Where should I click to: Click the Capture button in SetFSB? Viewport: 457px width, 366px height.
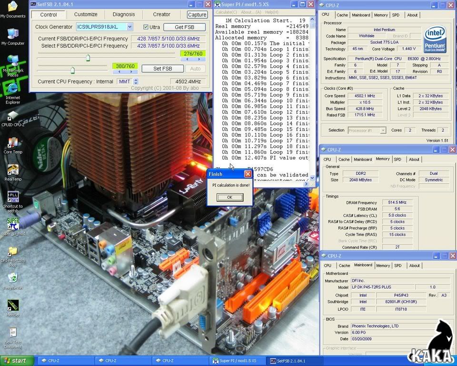[x=197, y=15]
